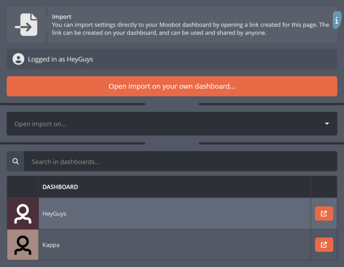
Task: Click the magnifier search icon
Action: pos(16,161)
